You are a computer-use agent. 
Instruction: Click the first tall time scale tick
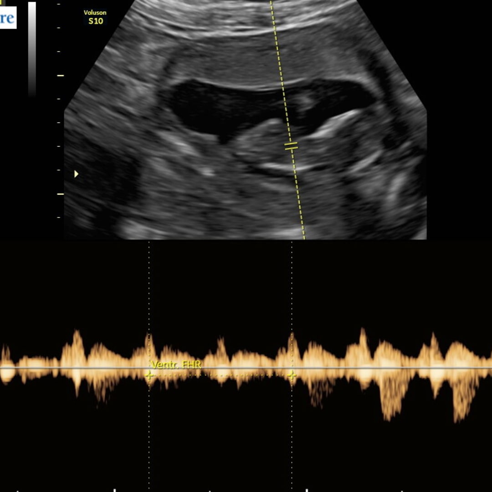(x=114, y=490)
